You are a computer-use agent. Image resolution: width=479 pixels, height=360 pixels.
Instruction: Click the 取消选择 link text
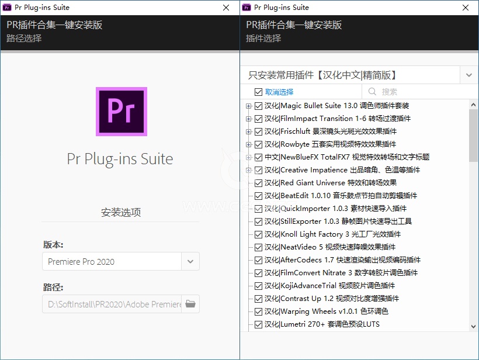279,92
